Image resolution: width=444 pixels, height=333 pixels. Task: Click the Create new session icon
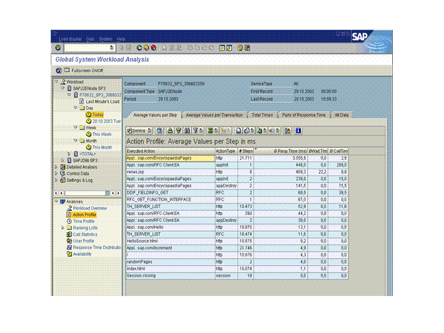tap(222, 48)
